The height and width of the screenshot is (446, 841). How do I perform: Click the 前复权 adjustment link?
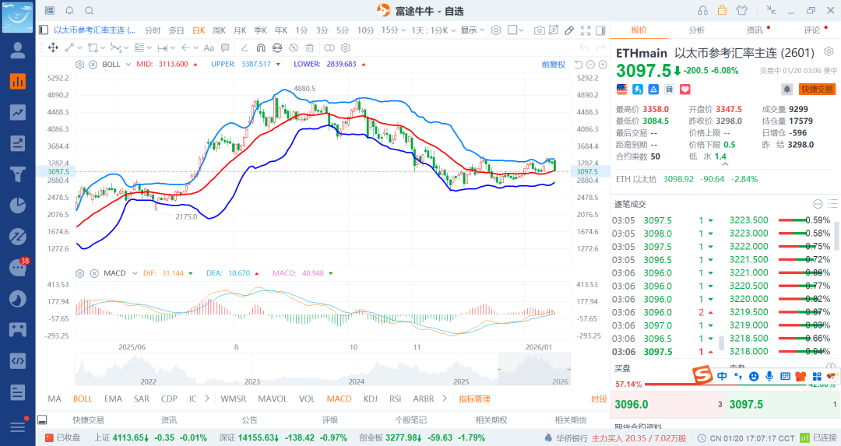pos(554,65)
